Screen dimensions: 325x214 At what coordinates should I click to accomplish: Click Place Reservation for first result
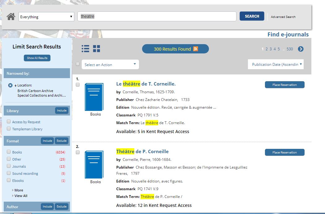click(284, 85)
